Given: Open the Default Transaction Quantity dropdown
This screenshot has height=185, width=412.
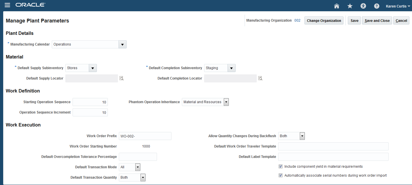Looking at the screenshot, I should (x=143, y=178).
